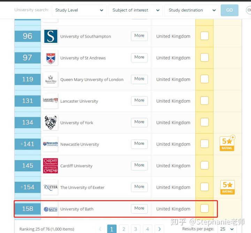Click rank number 119 cell
The width and height of the screenshot is (251, 233).
coord(28,80)
